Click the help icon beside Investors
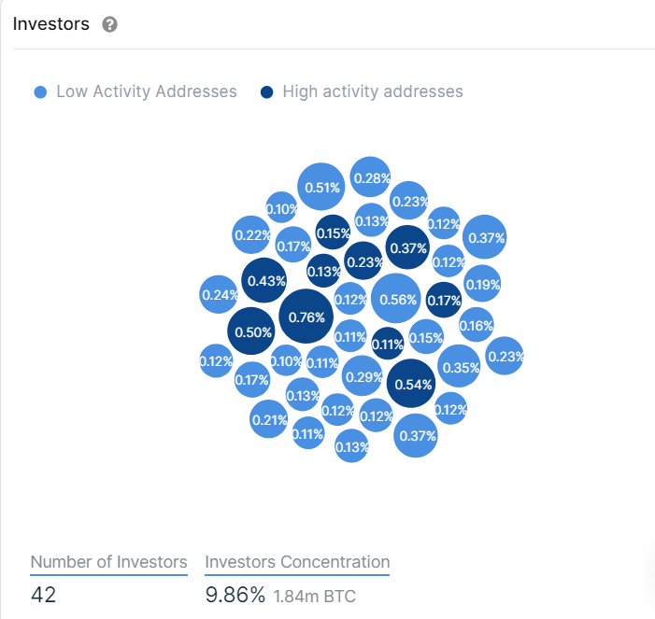 [x=109, y=25]
